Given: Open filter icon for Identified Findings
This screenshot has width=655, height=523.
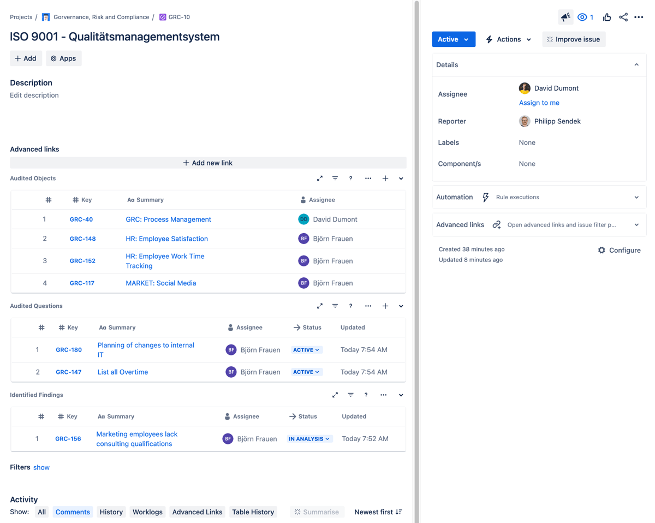Looking at the screenshot, I should click(x=350, y=395).
